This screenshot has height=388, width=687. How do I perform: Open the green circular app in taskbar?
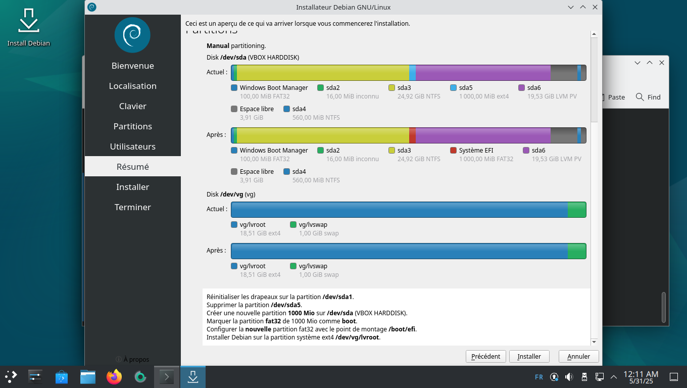pos(140,376)
